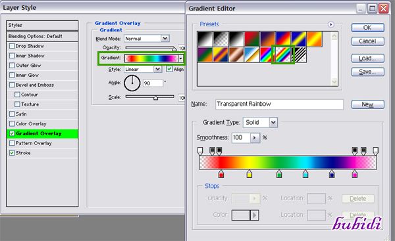Open the Gradient Type dropdown
This screenshot has width=395, height=241.
273,122
